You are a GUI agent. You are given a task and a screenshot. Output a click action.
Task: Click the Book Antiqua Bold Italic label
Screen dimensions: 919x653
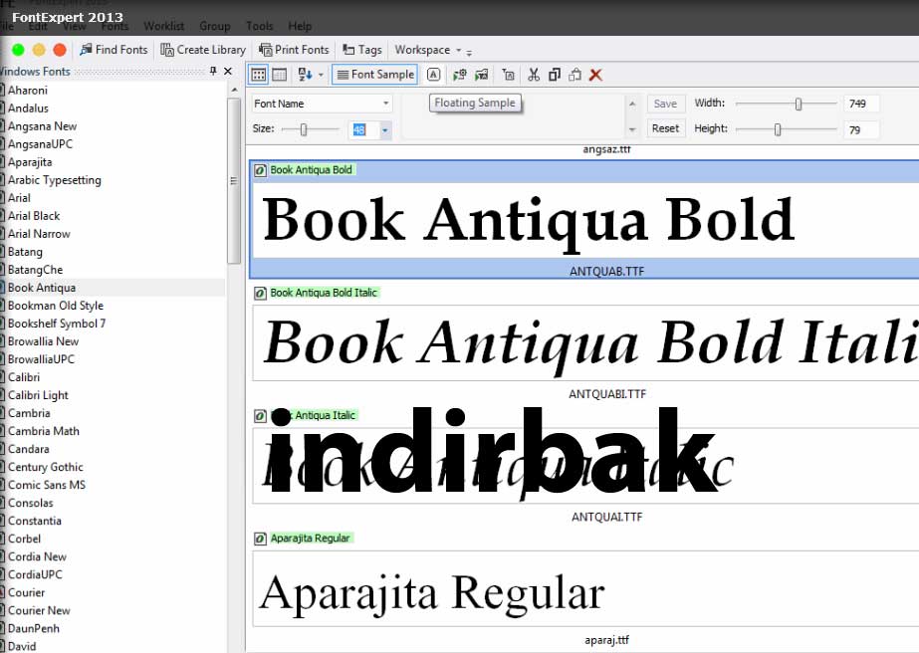[x=324, y=293]
